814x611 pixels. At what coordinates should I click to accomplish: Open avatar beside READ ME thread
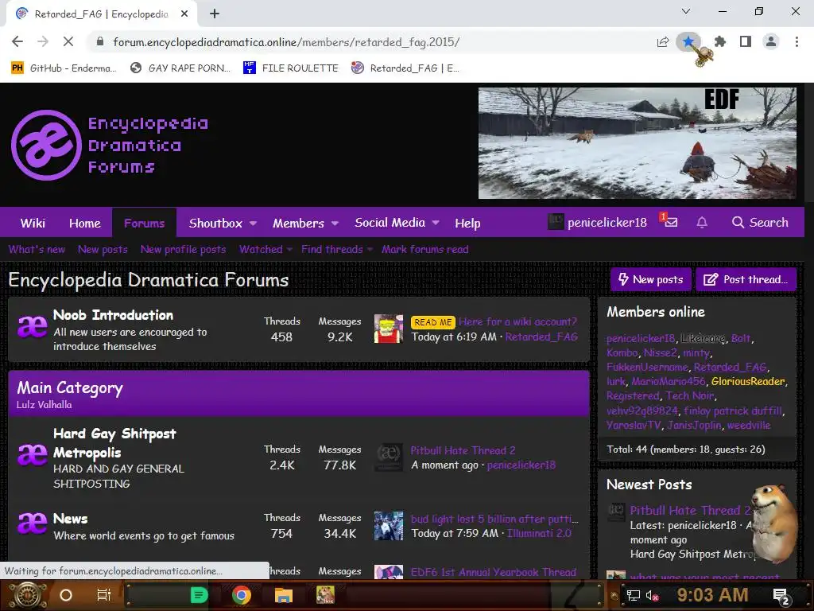pos(389,329)
